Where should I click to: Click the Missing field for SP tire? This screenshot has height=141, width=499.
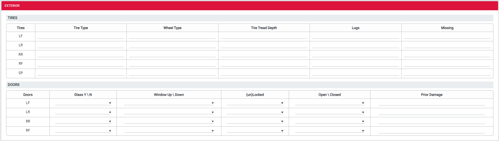tap(447, 73)
